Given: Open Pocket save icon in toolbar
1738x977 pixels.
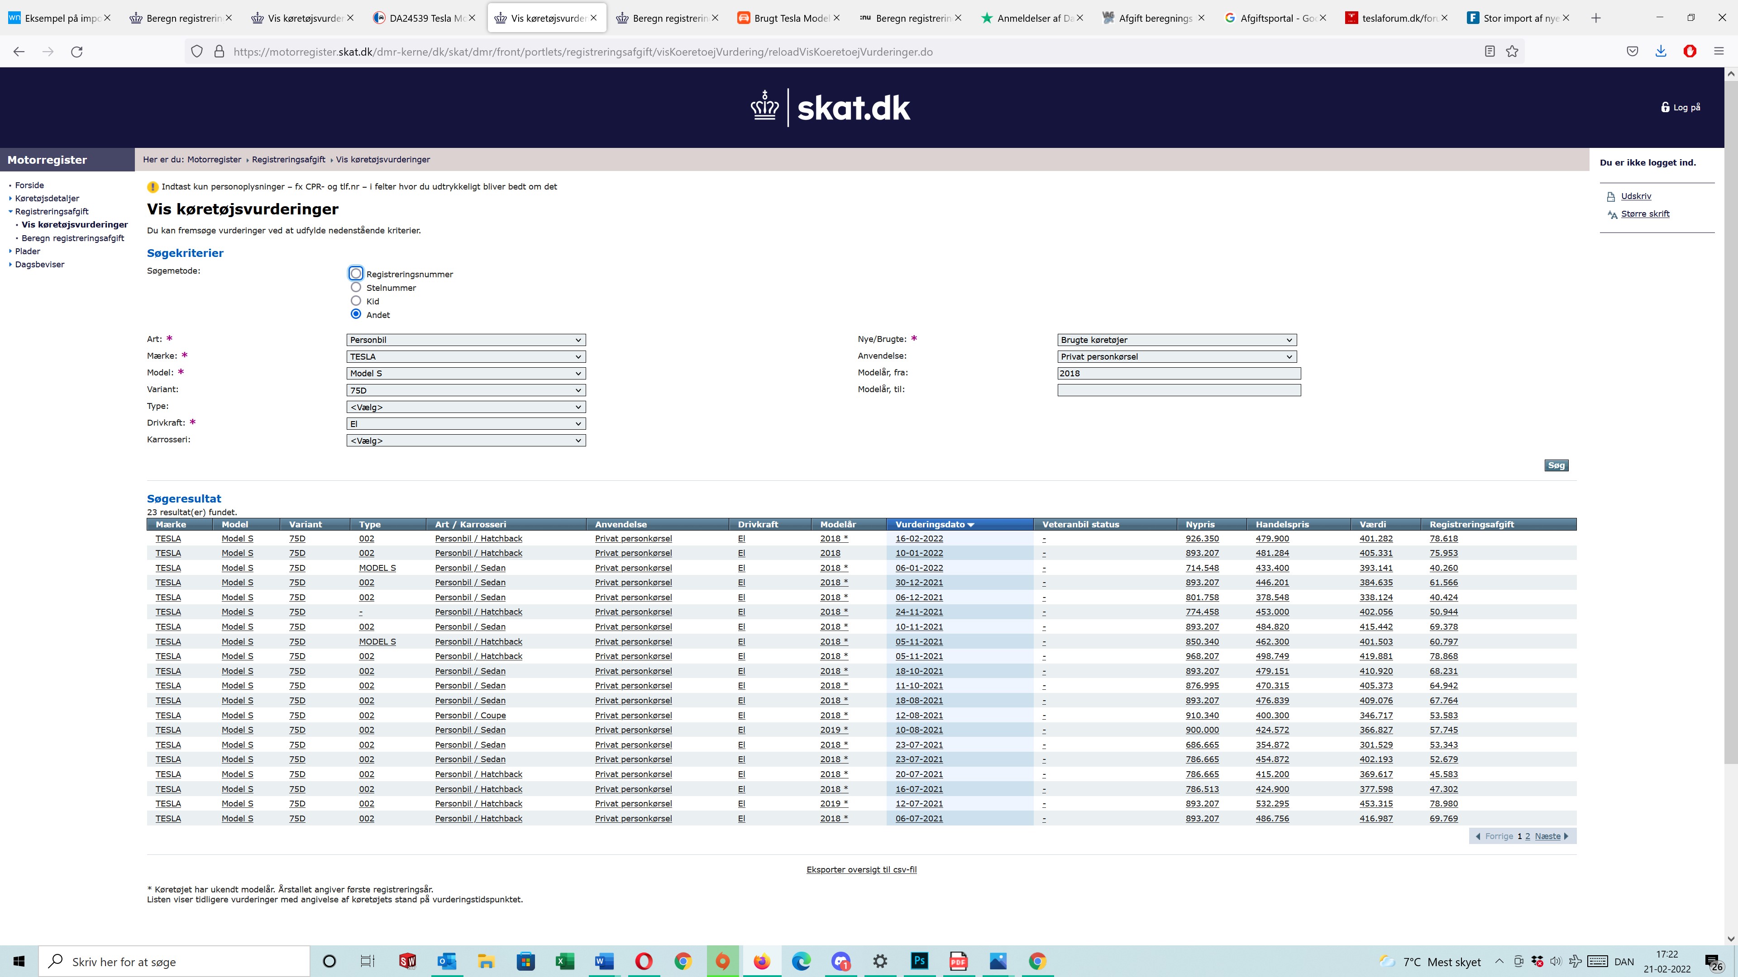Looking at the screenshot, I should tap(1632, 51).
